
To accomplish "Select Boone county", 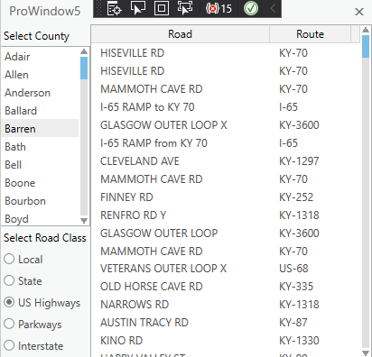I will [40, 183].
